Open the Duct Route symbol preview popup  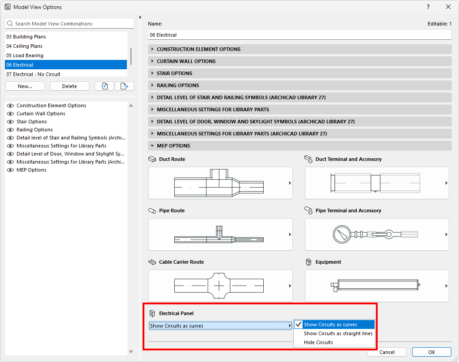pyautogui.click(x=220, y=183)
